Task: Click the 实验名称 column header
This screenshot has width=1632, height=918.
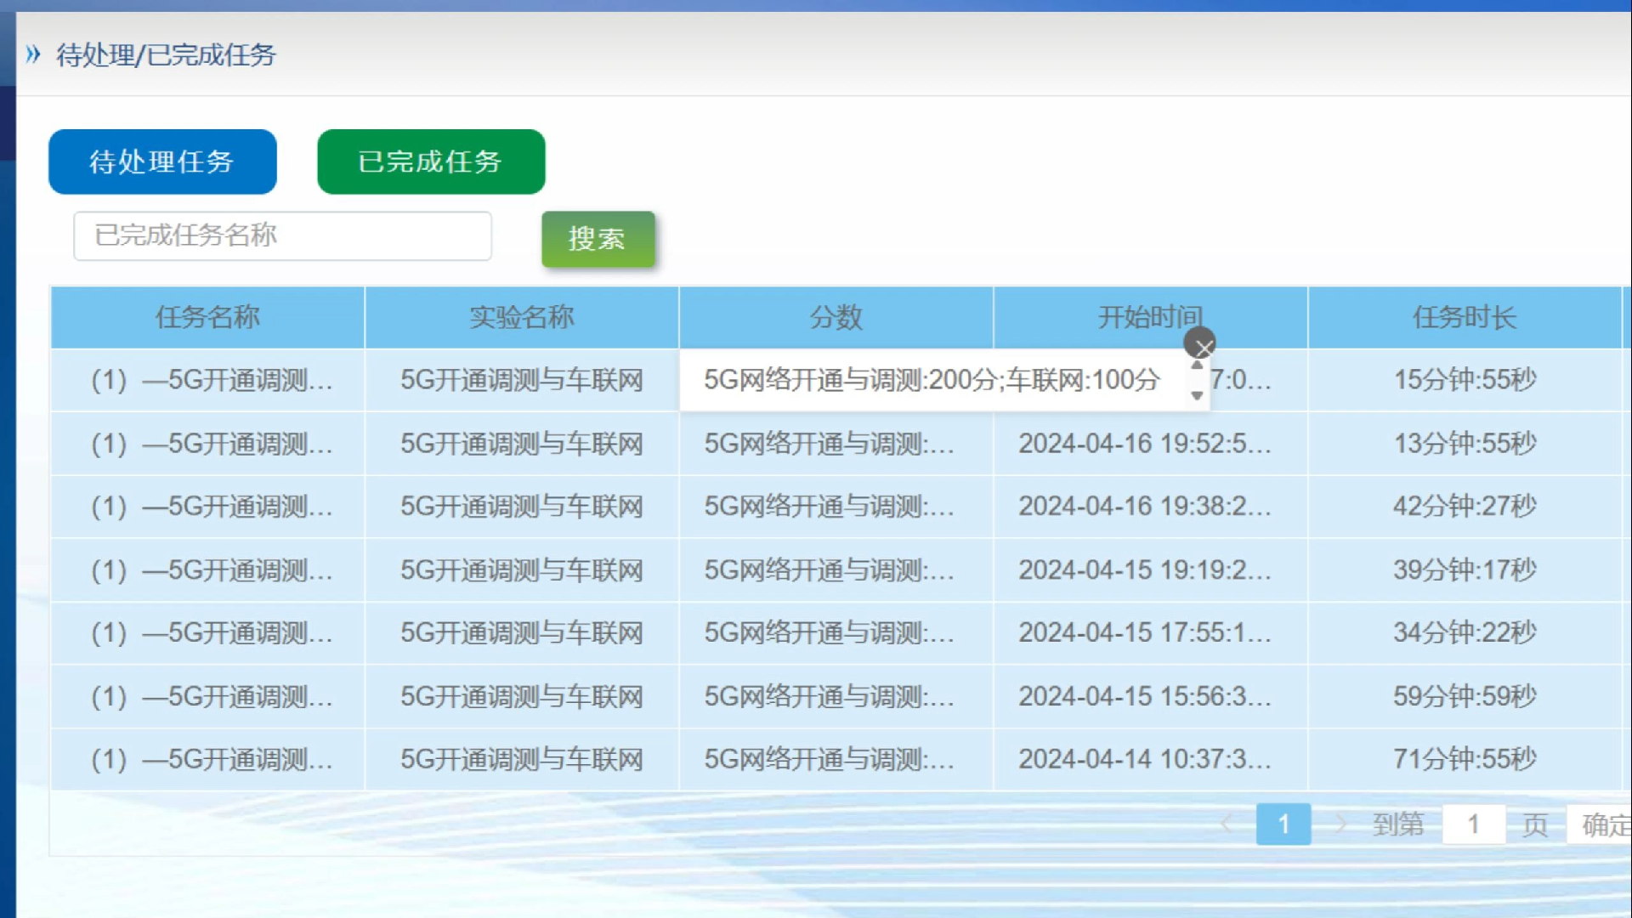Action: (522, 317)
